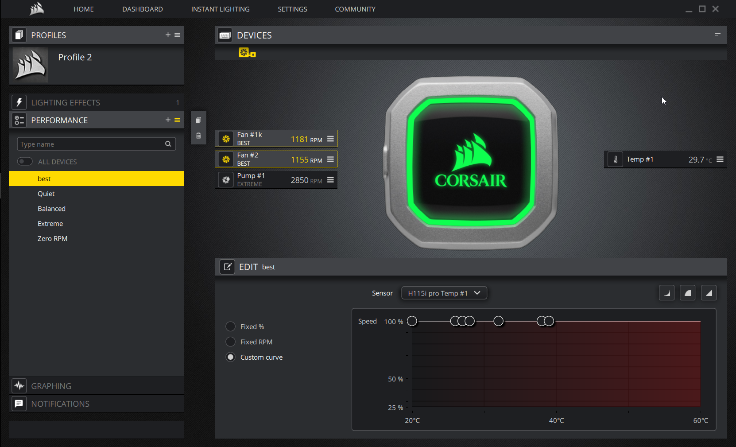Open Fan #2 options menu
The width and height of the screenshot is (736, 447).
tap(330, 159)
